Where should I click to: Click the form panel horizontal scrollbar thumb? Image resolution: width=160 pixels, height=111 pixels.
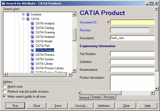pos(101,93)
